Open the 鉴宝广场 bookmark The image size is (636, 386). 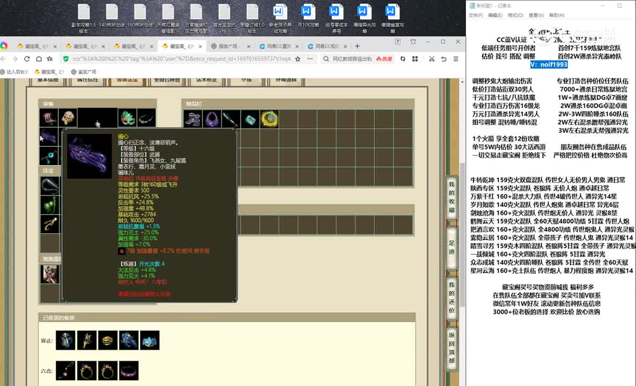84,72
